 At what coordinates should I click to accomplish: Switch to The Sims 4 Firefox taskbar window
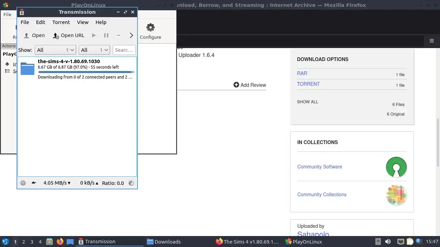247,242
